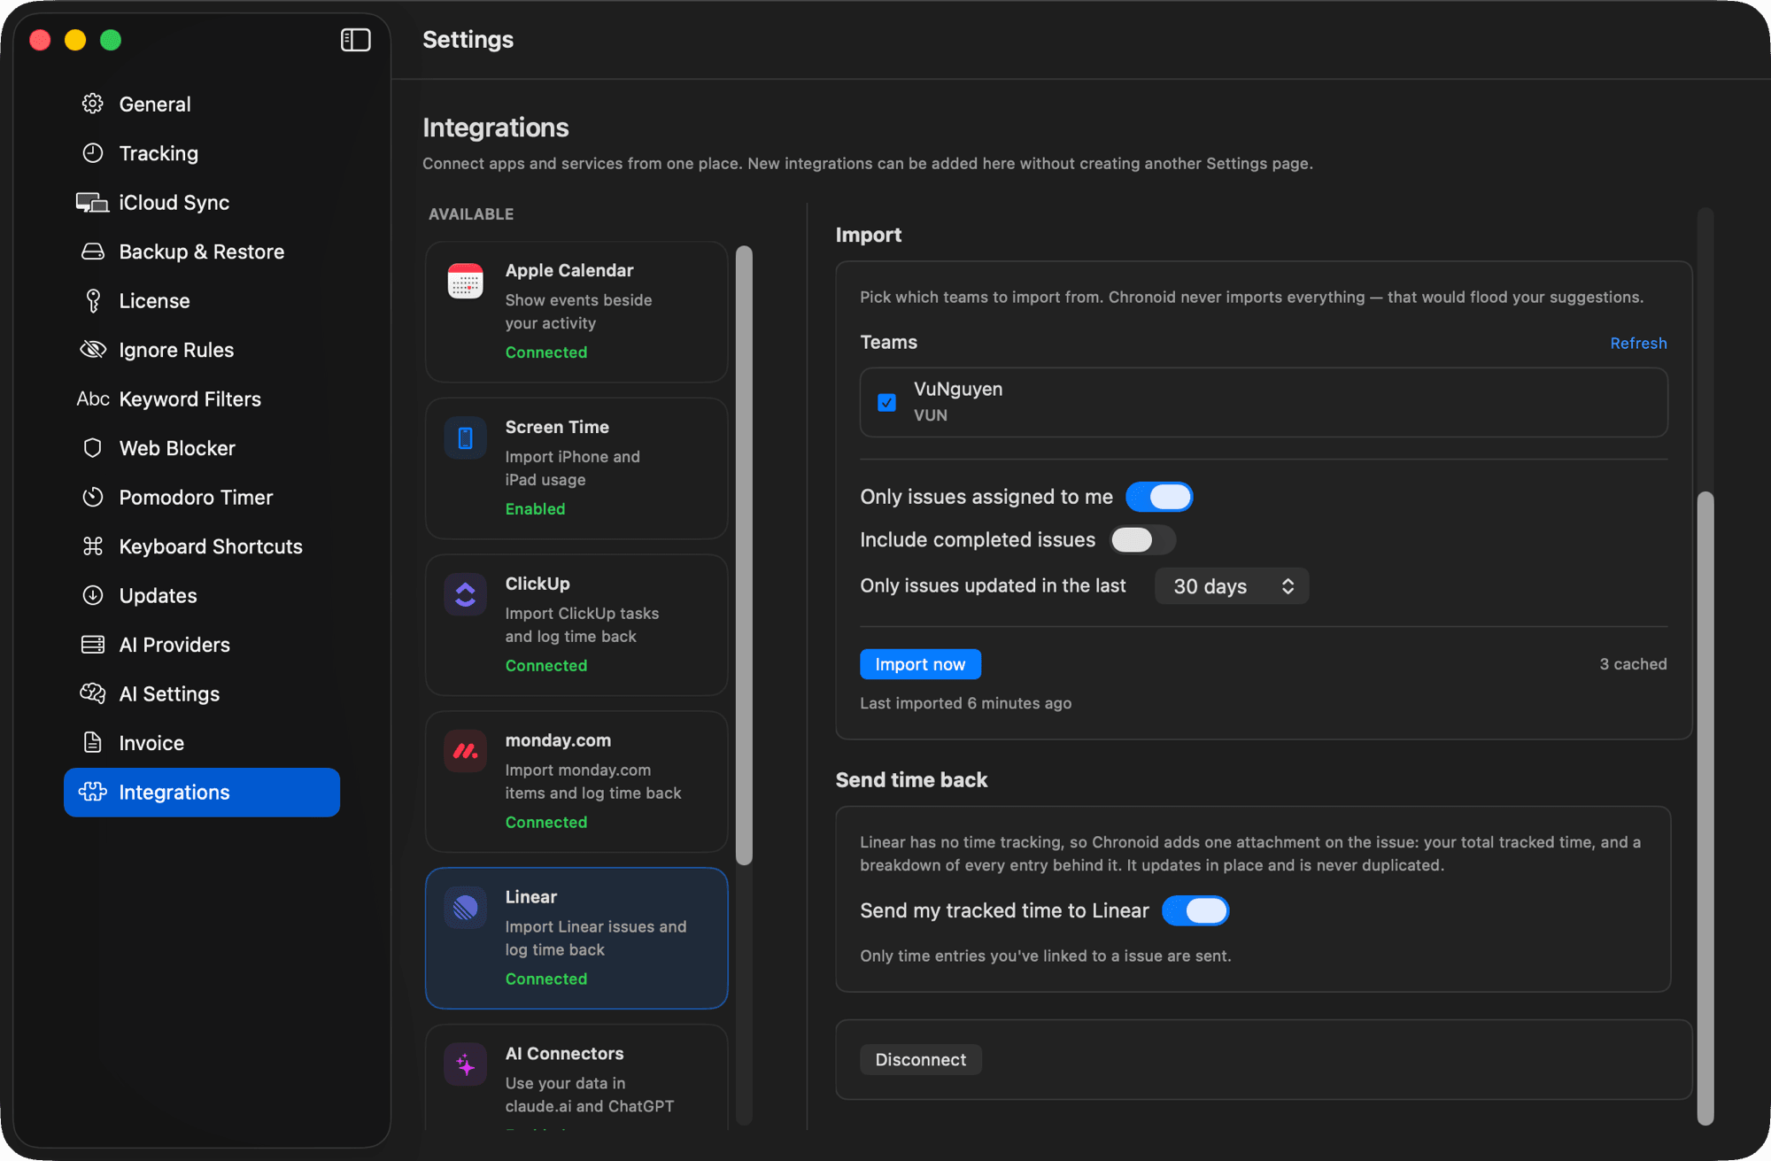
Task: Click the VUN team key text
Action: click(x=931, y=415)
